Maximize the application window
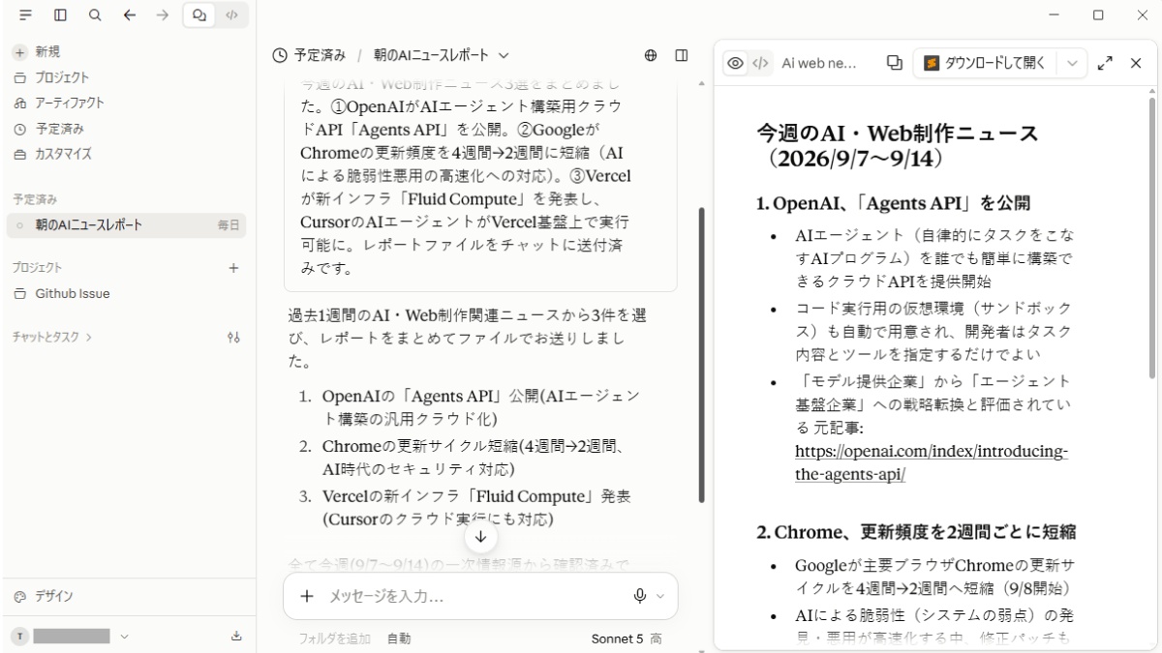This screenshot has width=1162, height=653. pyautogui.click(x=1098, y=15)
